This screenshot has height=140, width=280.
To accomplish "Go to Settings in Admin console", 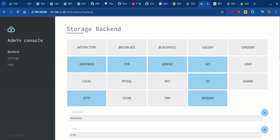I will pos(13,58).
